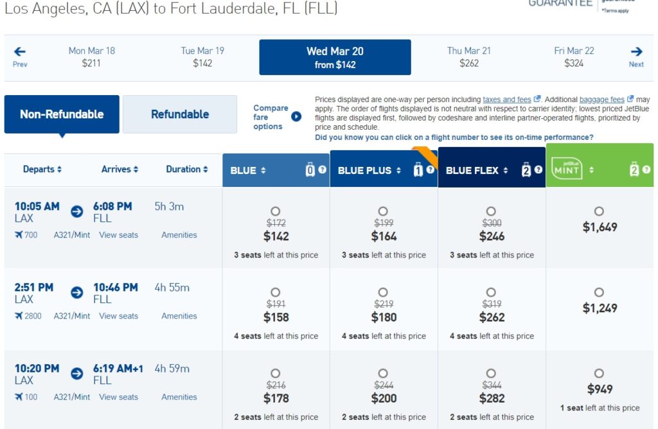Viewport: 658px width, 429px height.
Task: Sort flights by Departs column
Action: pos(42,170)
